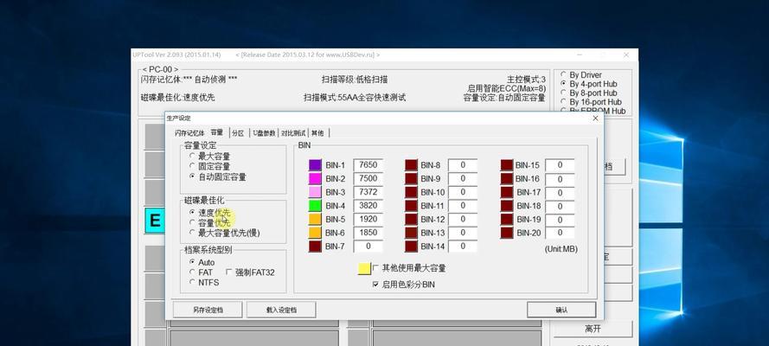This screenshot has height=346, width=769.
Task: Click the BIN-4 value field 3820
Action: click(x=368, y=205)
